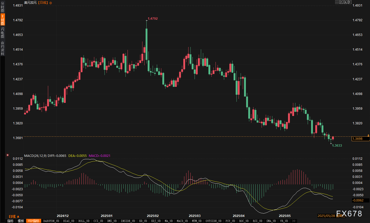Screen dimensions: 370x223
Task: Open the 合约资料 sidebar tab
Action: coord(2,48)
